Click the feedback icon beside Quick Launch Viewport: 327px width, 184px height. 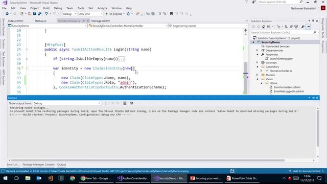click(254, 2)
